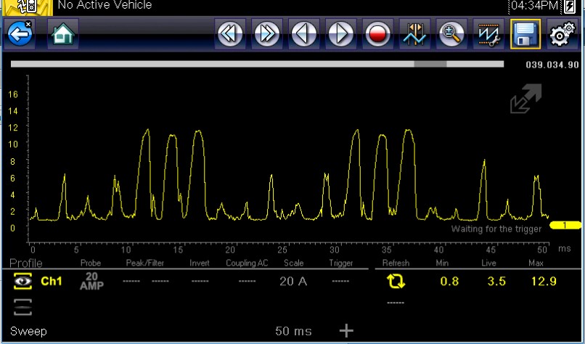Toggle the second channel profile icon
The image size is (585, 344).
click(x=22, y=308)
